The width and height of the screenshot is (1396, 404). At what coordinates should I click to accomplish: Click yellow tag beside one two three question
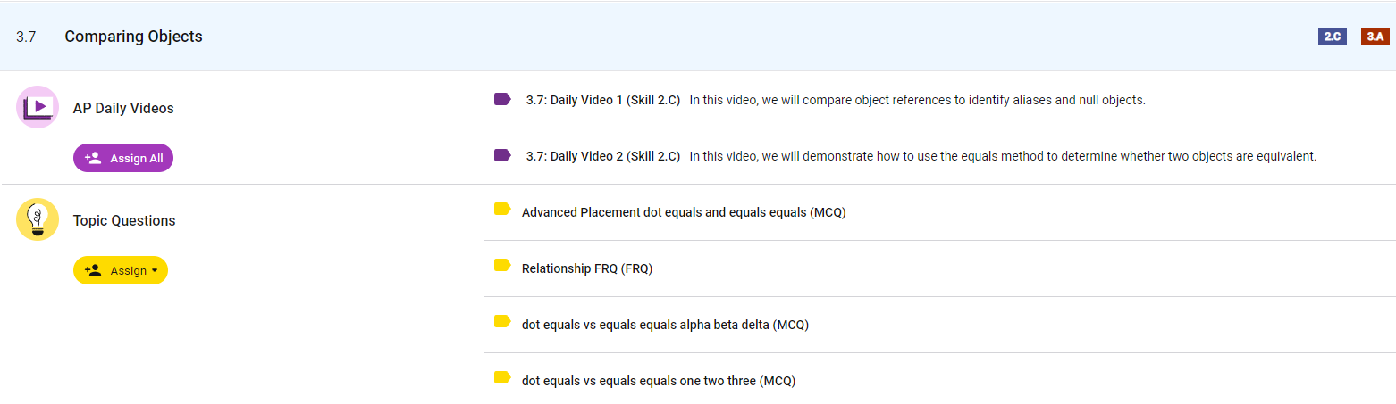click(x=502, y=378)
